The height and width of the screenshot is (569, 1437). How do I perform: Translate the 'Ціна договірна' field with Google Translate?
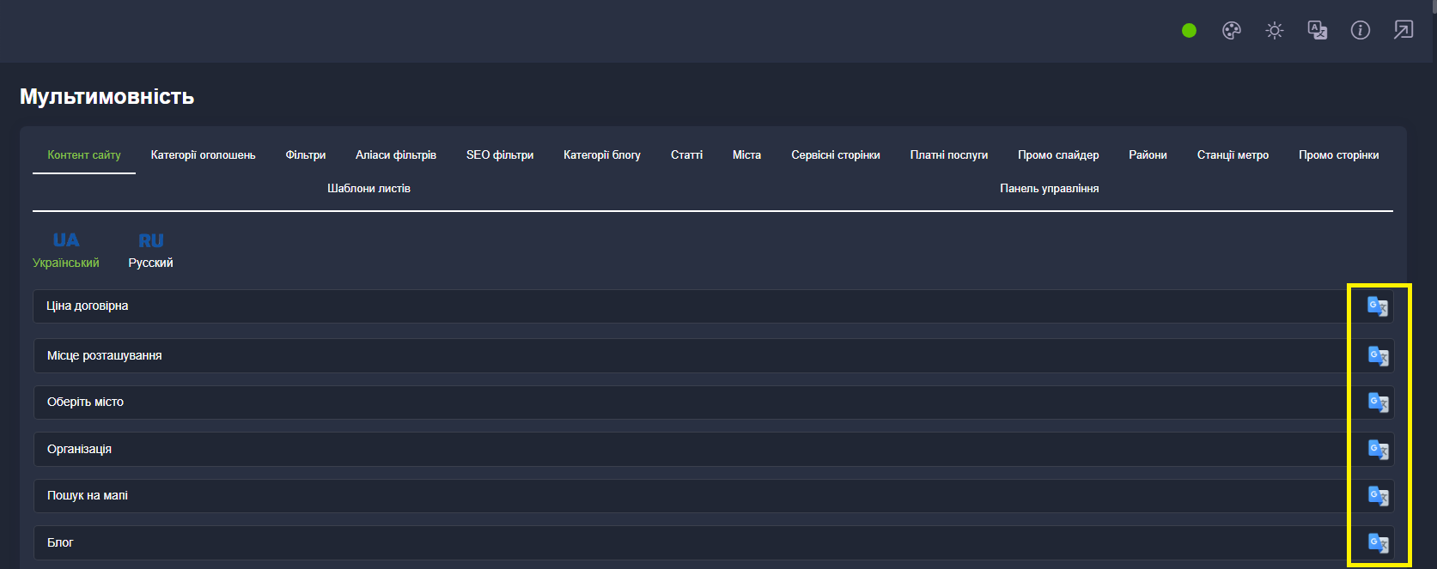[1377, 306]
